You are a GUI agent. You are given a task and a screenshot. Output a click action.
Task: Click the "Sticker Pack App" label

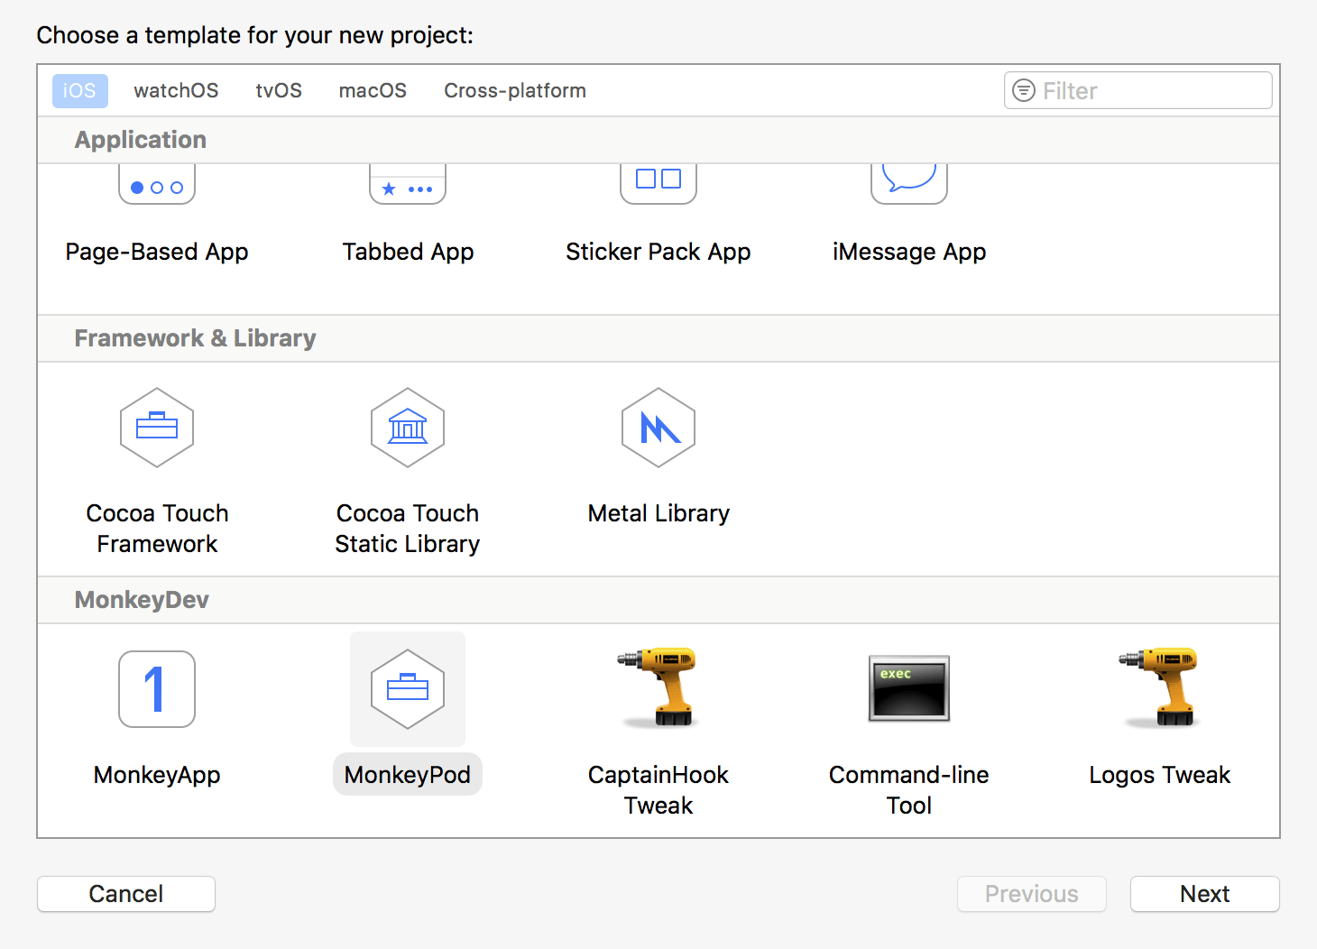click(658, 252)
